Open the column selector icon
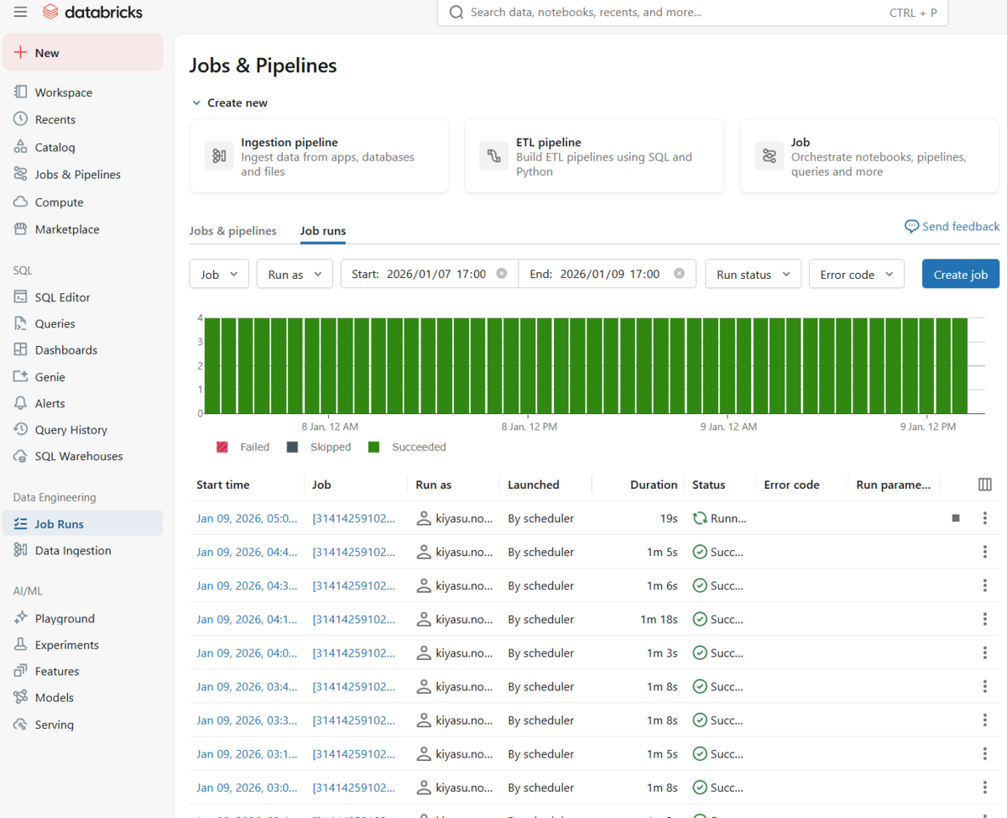The height and width of the screenshot is (818, 1007). (985, 485)
